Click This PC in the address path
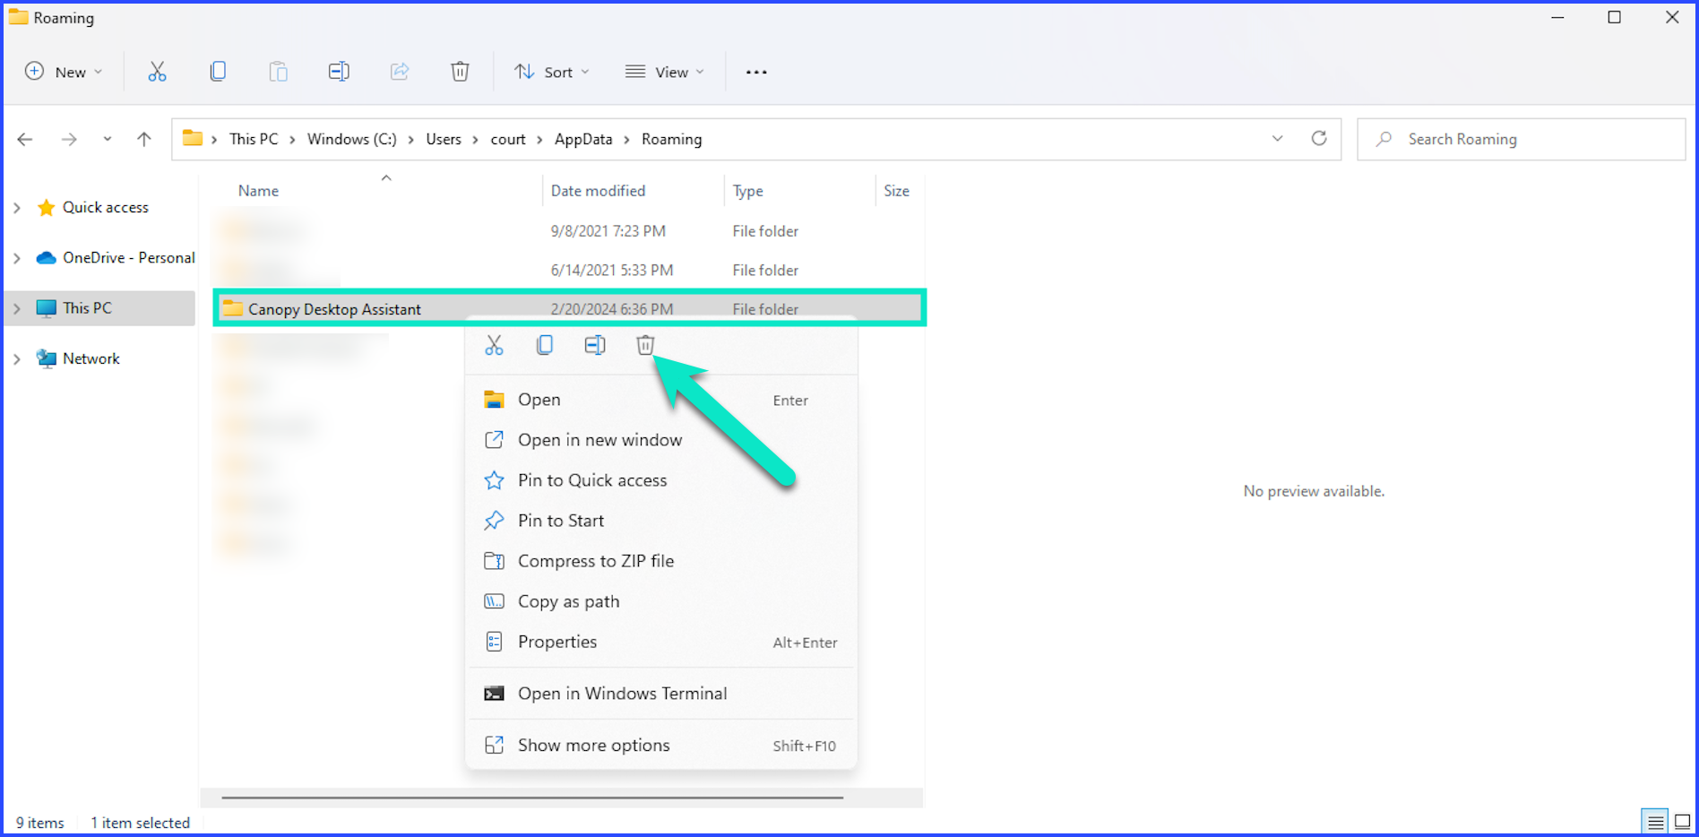1699x837 pixels. [254, 139]
